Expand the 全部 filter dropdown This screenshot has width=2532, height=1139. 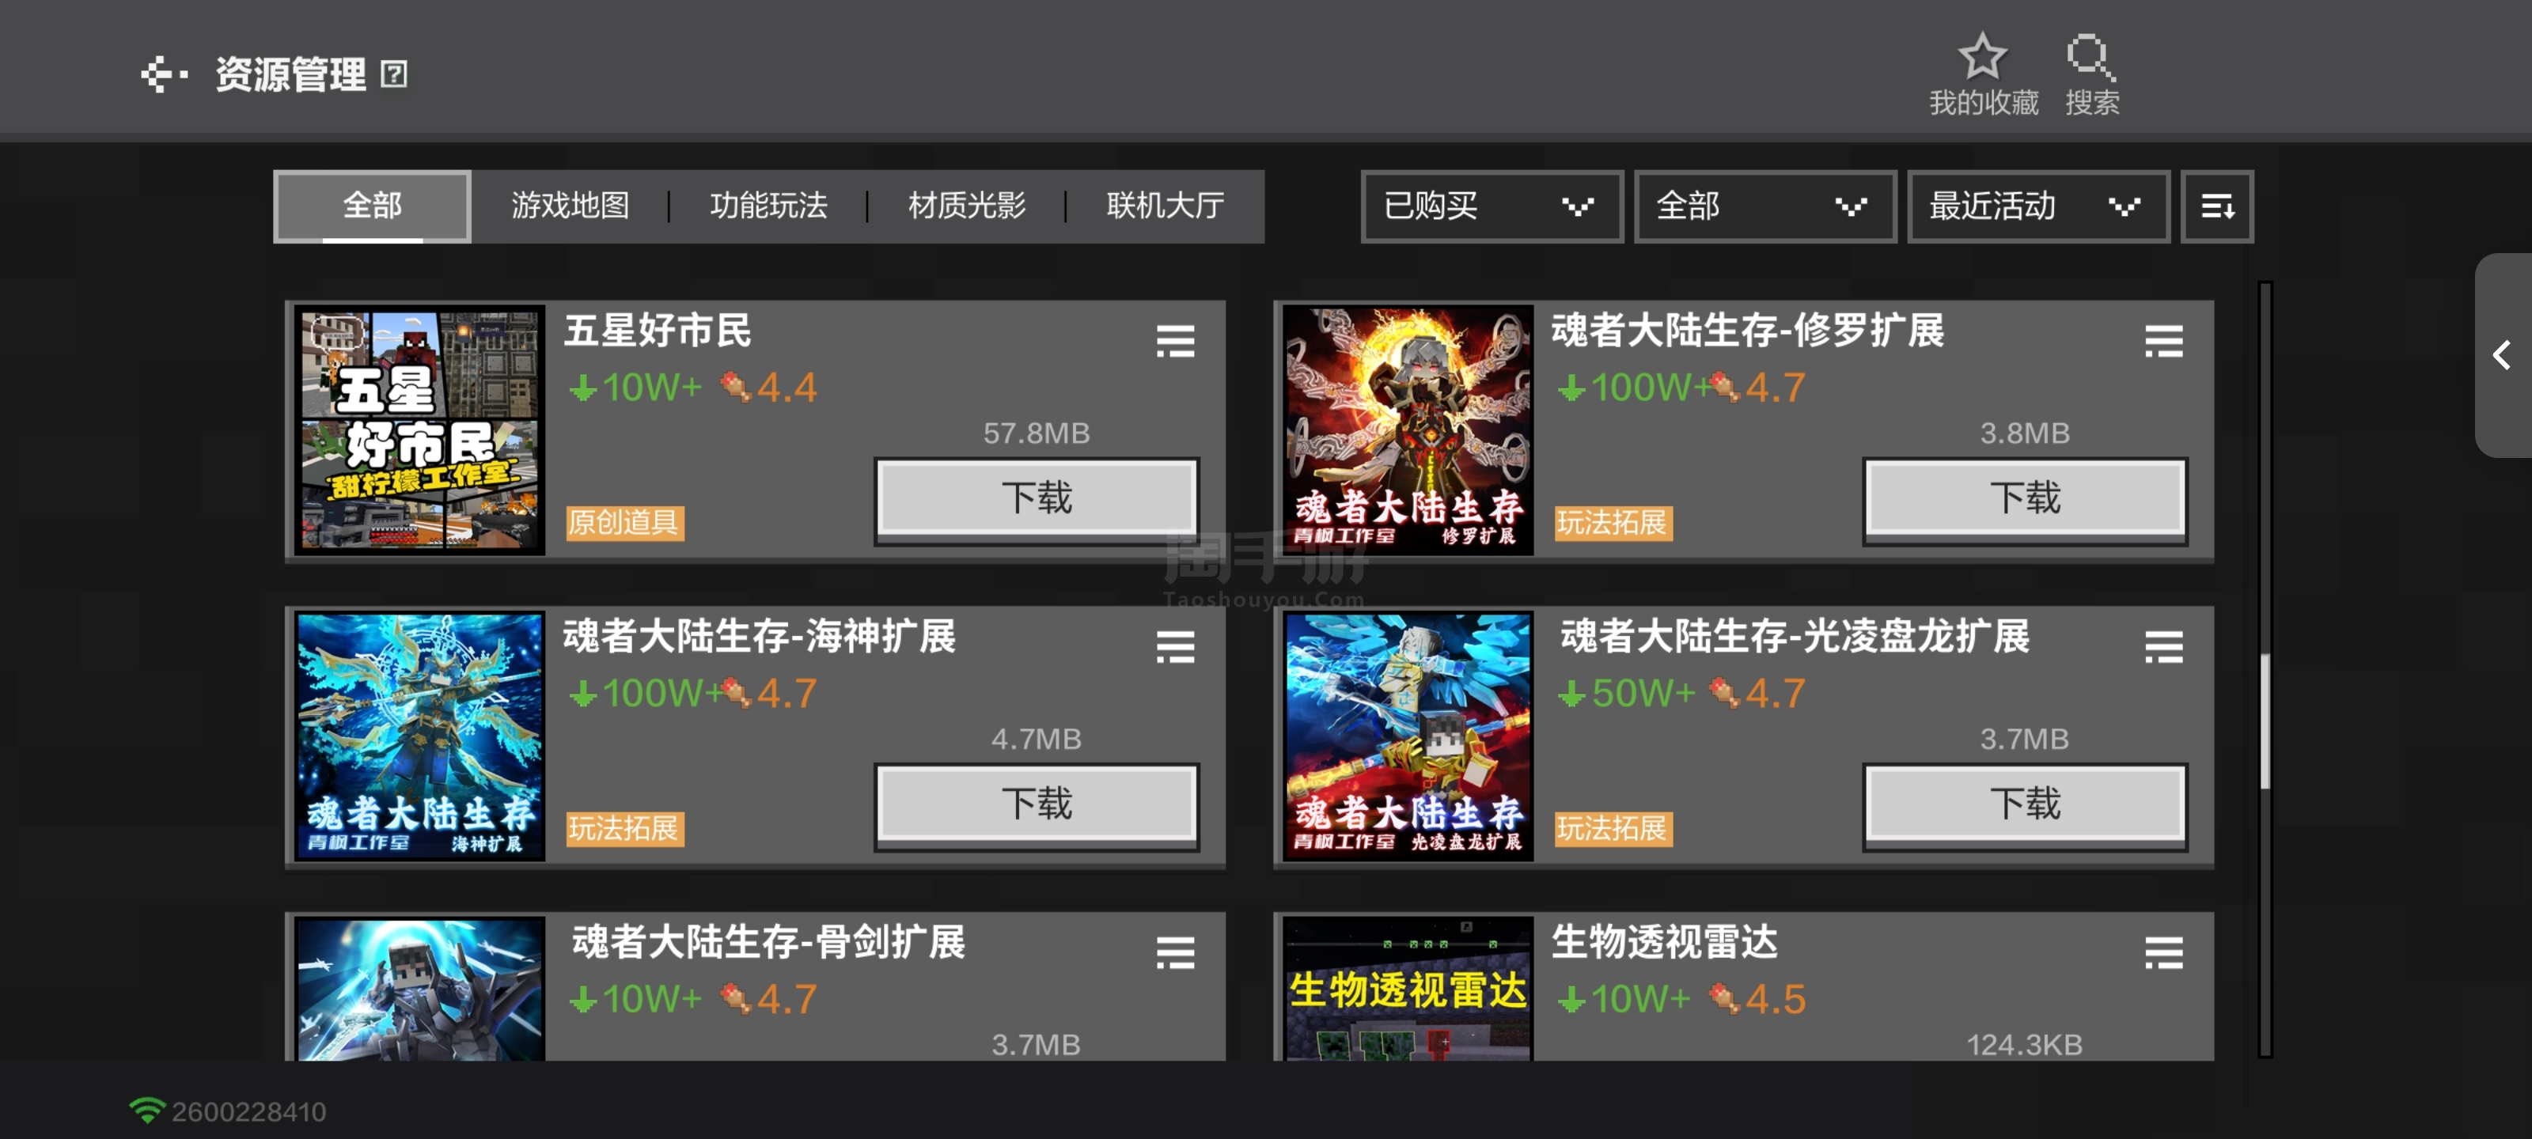1764,206
